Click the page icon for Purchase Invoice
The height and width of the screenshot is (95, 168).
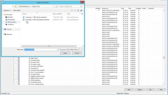(x=19, y=64)
